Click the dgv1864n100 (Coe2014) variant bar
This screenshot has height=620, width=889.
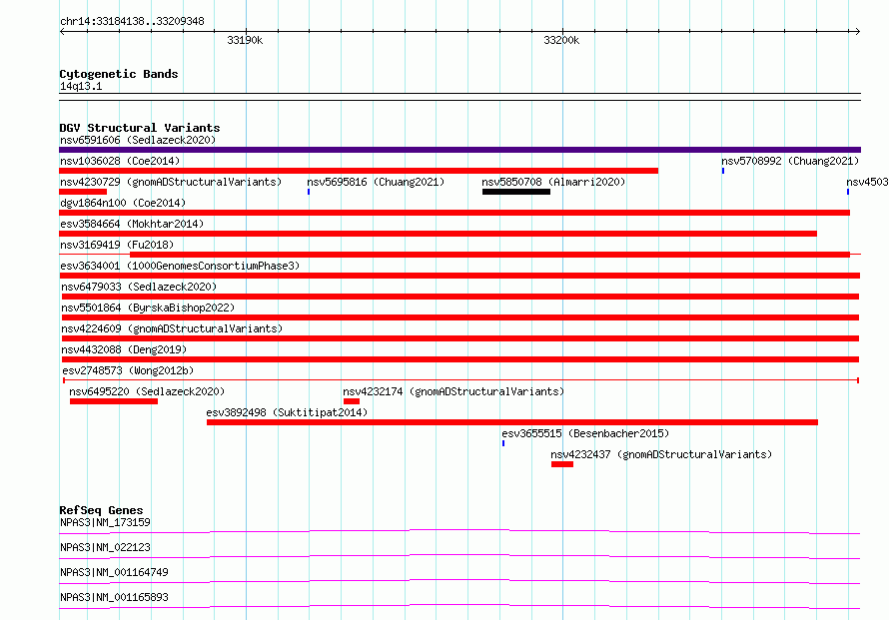(x=454, y=213)
